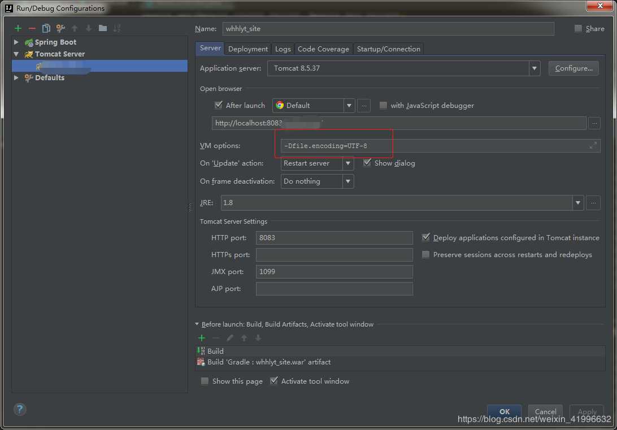Image resolution: width=617 pixels, height=430 pixels.
Task: Open On 'Update' action dropdown
Action: [348, 163]
